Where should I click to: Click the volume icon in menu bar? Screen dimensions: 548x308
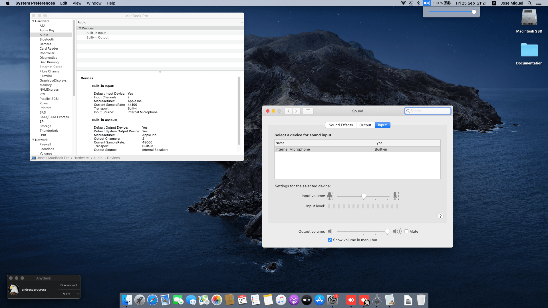coord(427,3)
